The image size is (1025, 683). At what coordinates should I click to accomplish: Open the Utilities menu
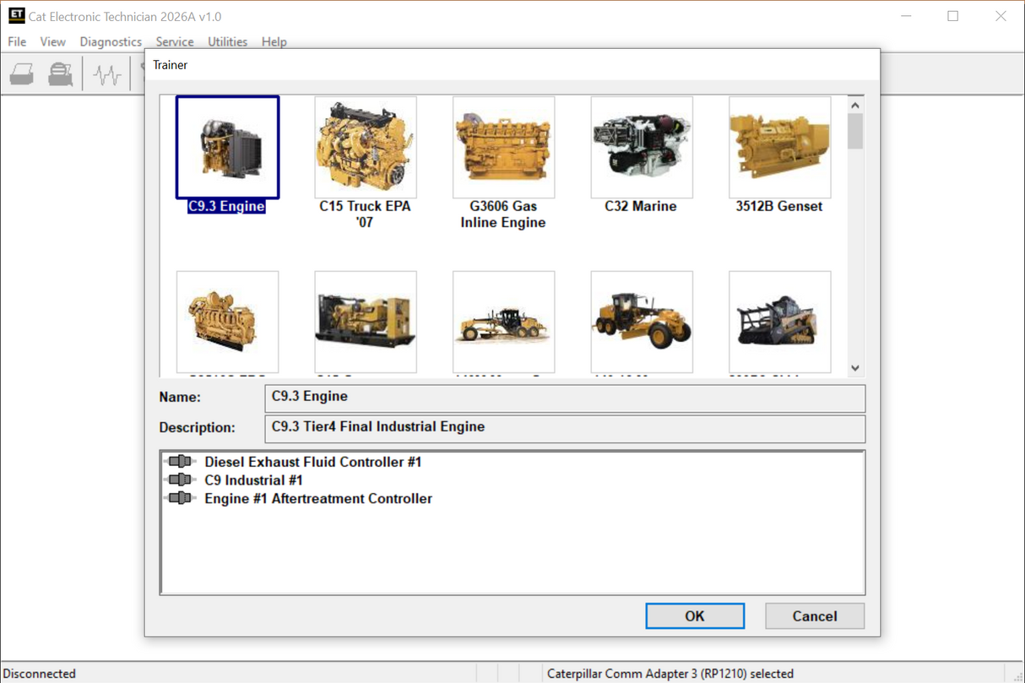(x=227, y=41)
